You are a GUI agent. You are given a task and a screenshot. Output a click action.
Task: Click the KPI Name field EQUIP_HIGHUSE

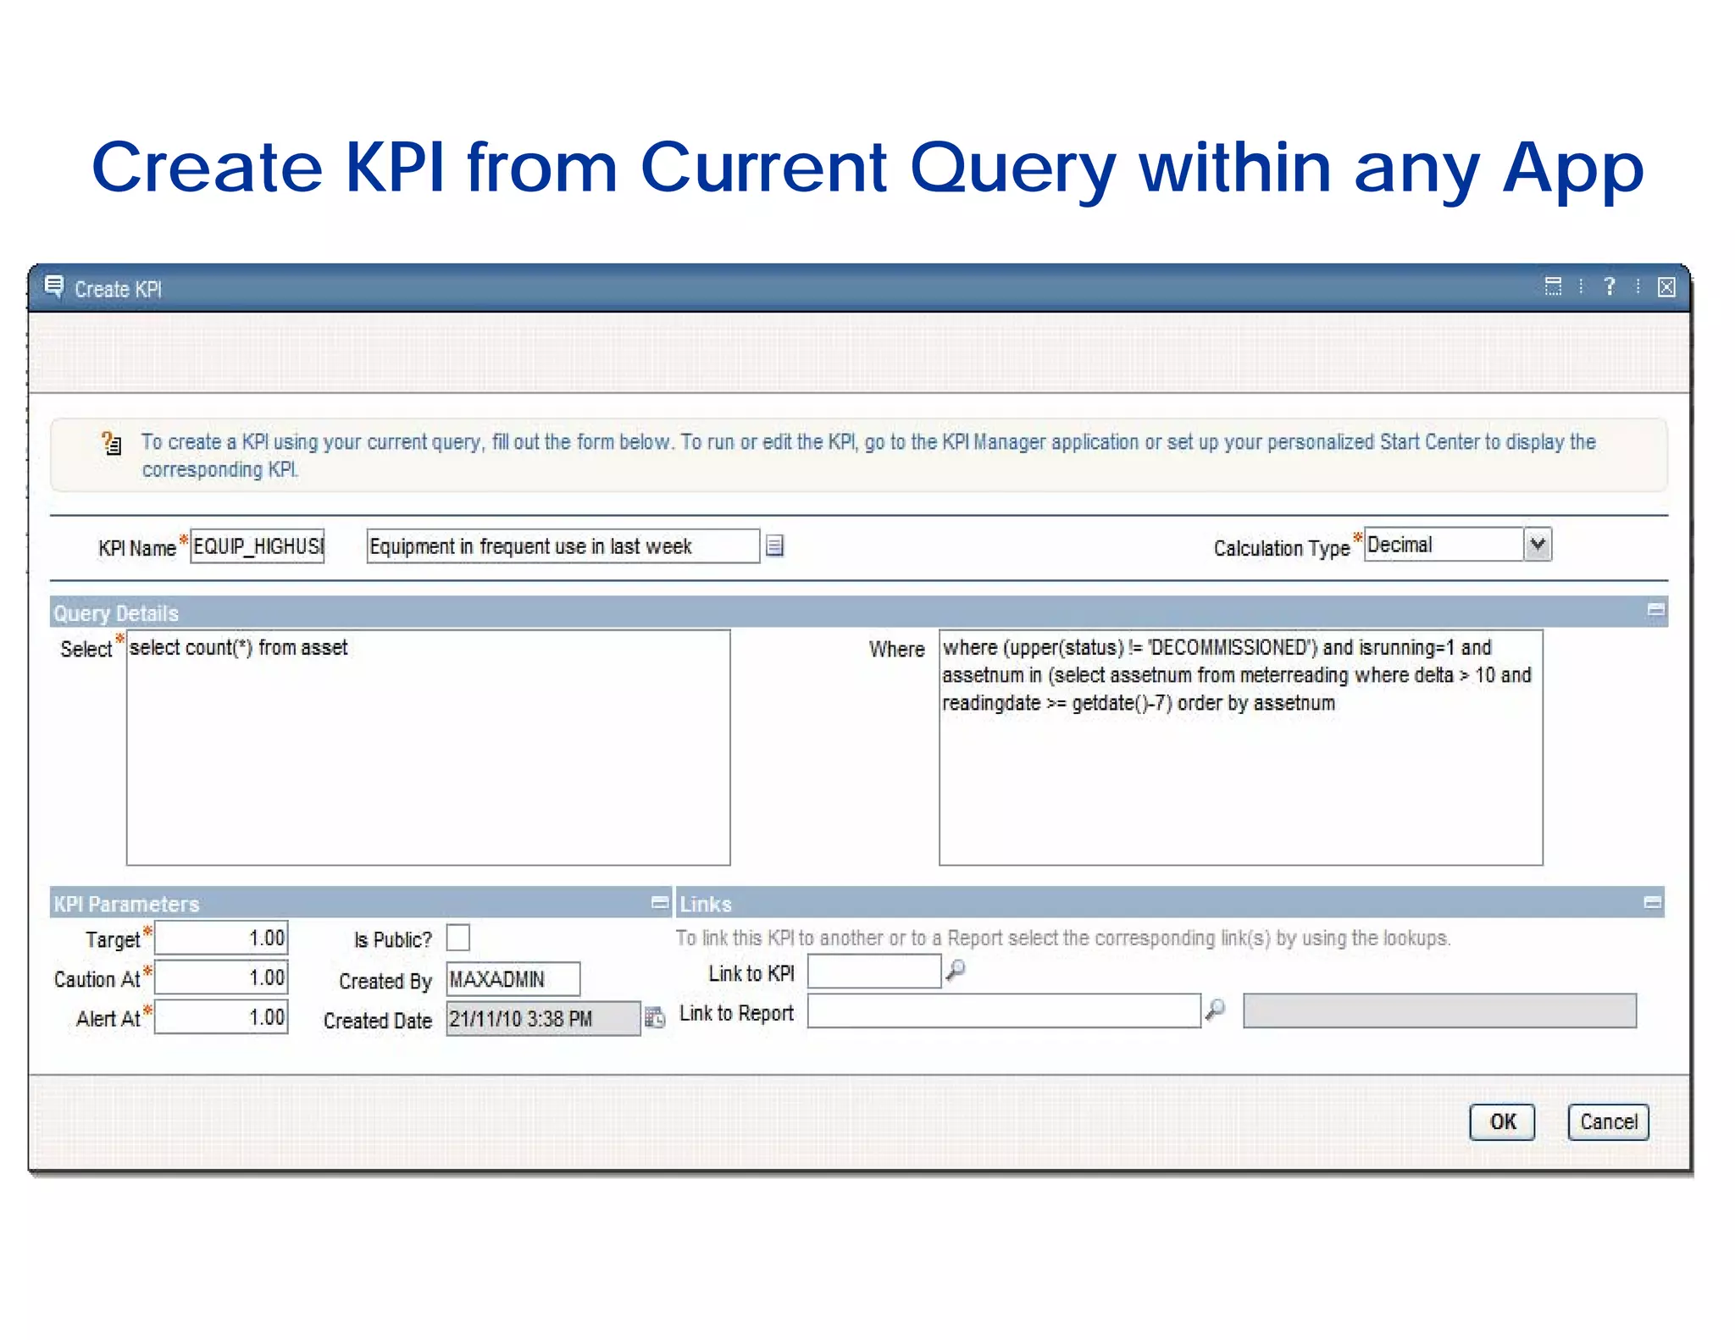pos(258,545)
